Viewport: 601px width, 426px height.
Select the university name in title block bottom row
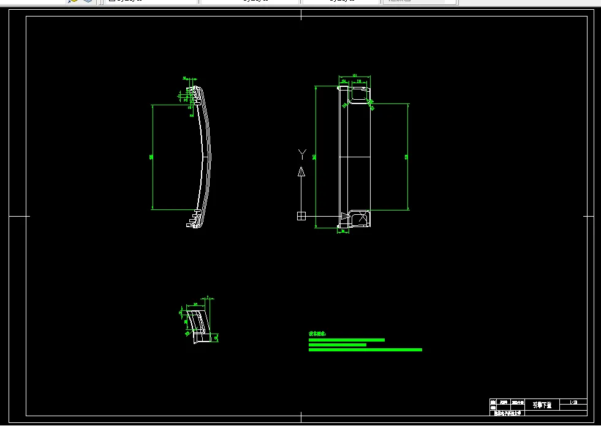coord(507,413)
